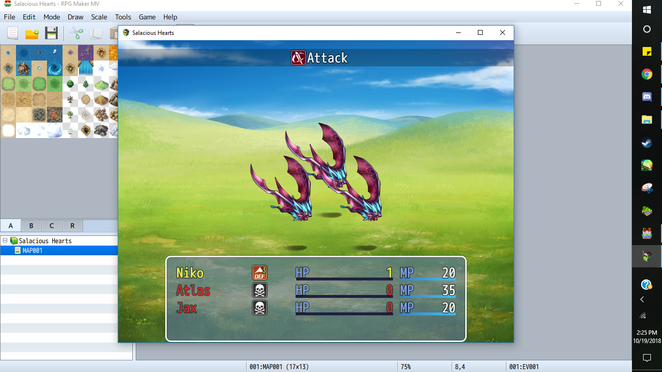Open the Edit menu
The height and width of the screenshot is (372, 662).
click(29, 17)
